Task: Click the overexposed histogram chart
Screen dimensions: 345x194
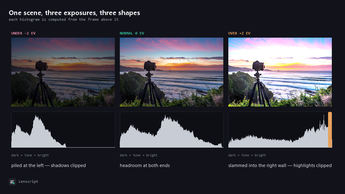Action: (280, 129)
